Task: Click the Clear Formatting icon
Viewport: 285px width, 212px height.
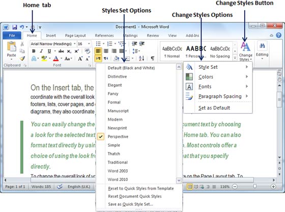Action: click(x=88, y=51)
